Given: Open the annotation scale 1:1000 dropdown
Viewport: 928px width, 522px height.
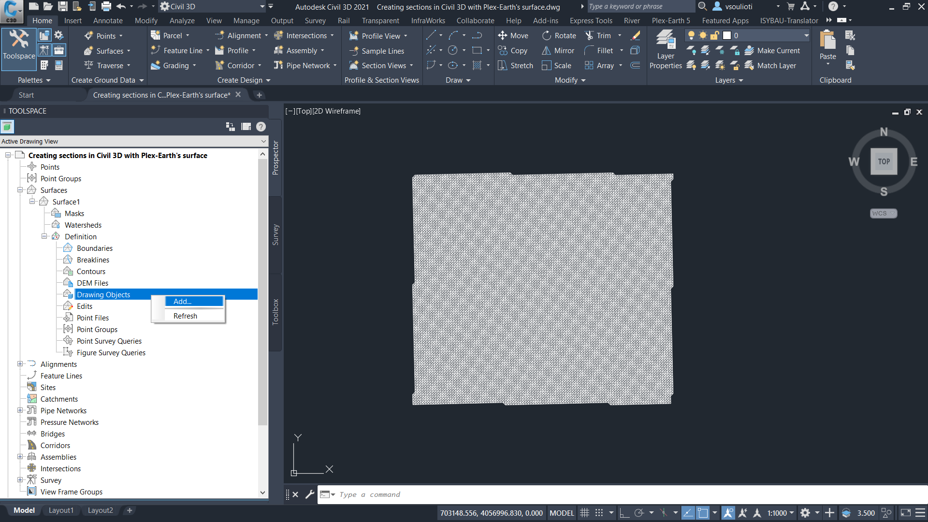Looking at the screenshot, I should pos(781,513).
